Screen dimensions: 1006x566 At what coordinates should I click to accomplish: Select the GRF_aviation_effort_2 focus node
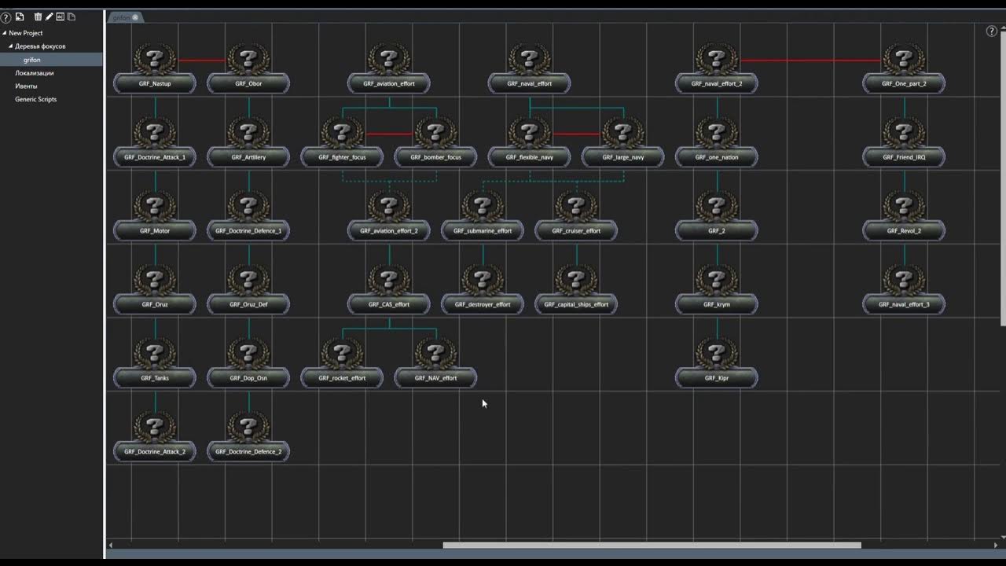tap(389, 216)
